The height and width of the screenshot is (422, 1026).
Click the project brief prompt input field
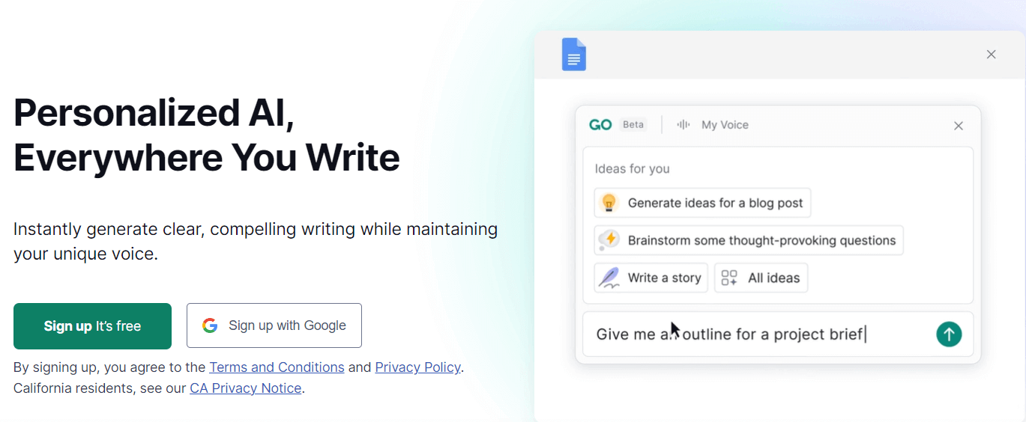pyautogui.click(x=757, y=334)
